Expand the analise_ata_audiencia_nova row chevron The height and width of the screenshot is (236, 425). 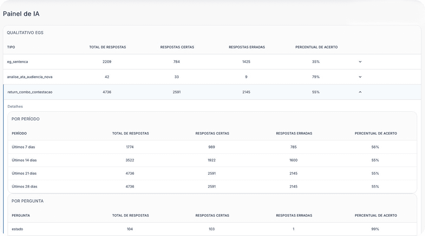(360, 77)
